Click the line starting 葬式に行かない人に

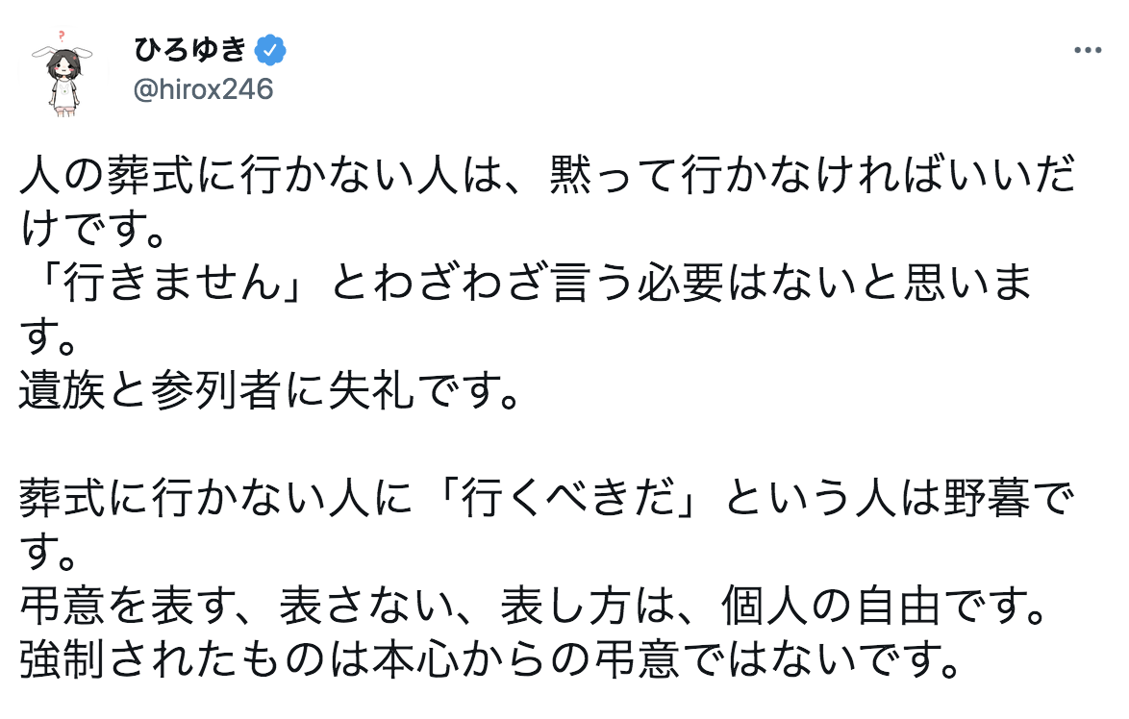[547, 498]
